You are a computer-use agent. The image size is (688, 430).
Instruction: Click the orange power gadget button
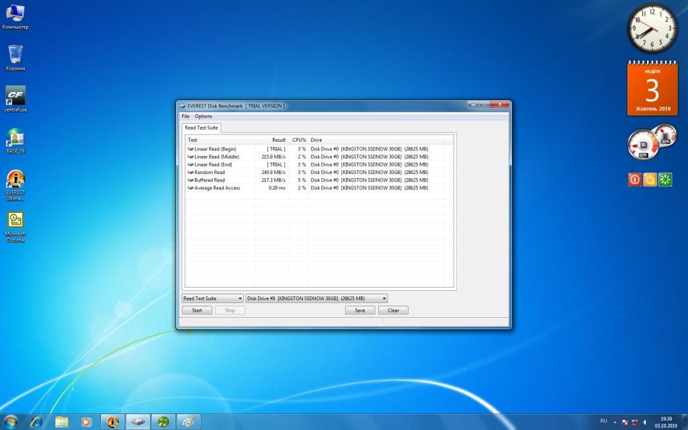click(650, 179)
